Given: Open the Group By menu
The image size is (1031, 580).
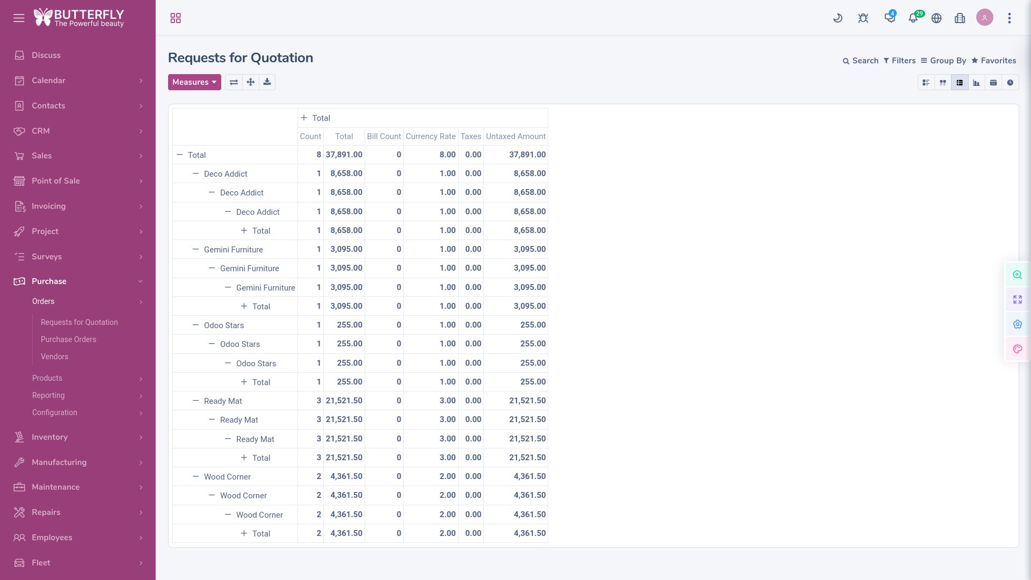Looking at the screenshot, I should click(x=943, y=61).
